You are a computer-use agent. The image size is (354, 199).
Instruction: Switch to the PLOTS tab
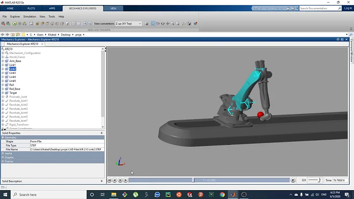31,8
